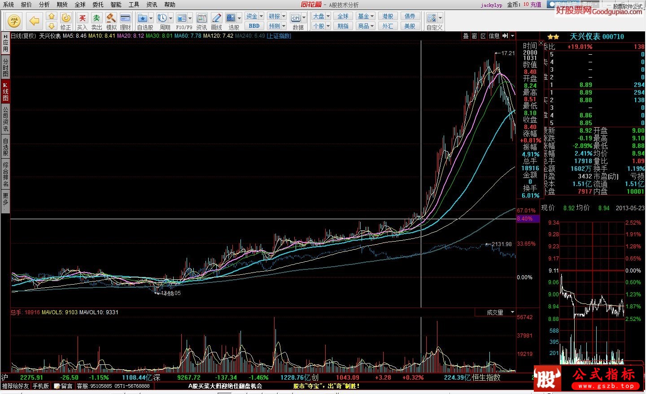The image size is (646, 394).
Task: Click the 全球 markets button
Action: (343, 16)
